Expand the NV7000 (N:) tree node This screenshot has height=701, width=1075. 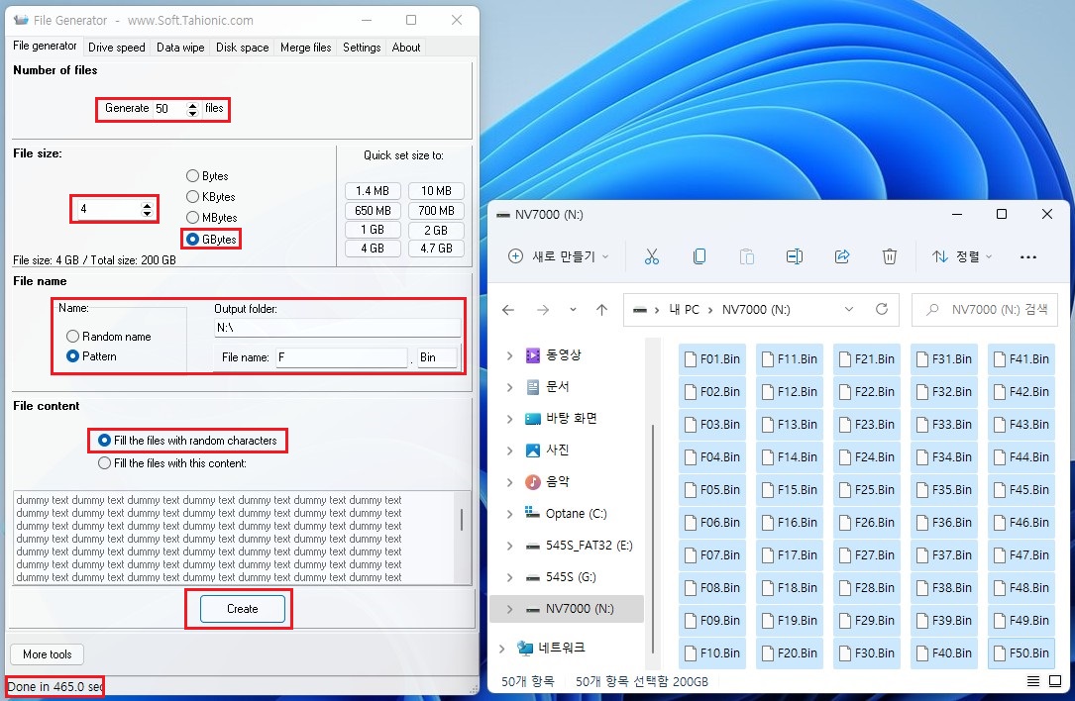coord(509,609)
